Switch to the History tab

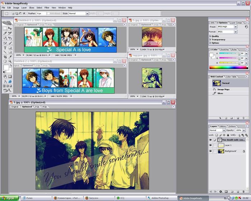[x=223, y=126]
